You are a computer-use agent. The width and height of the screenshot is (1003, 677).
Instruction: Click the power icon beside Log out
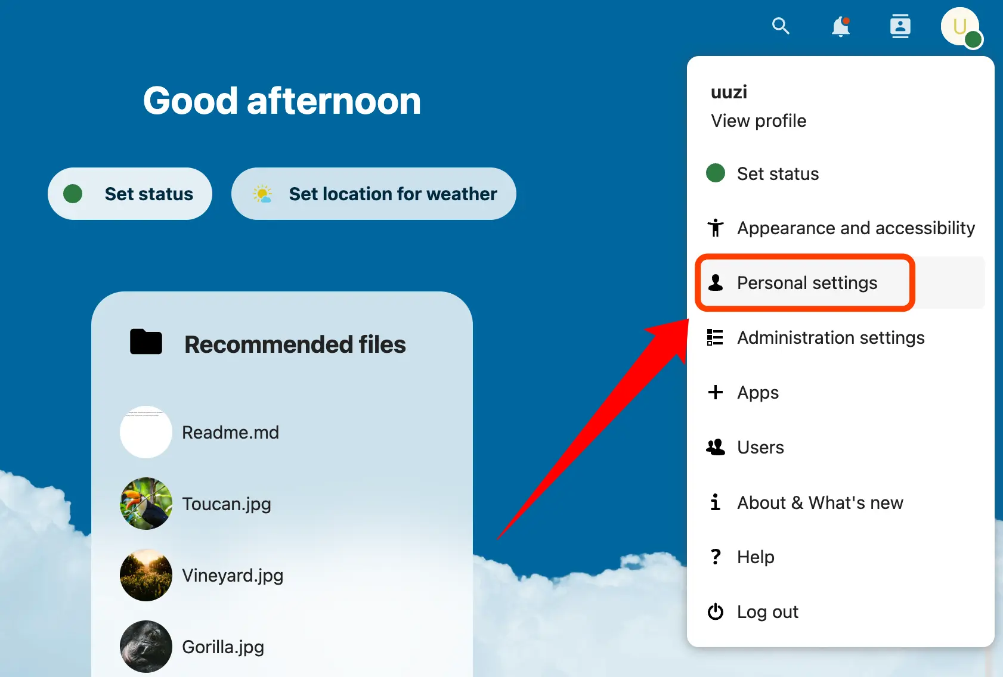tap(716, 612)
